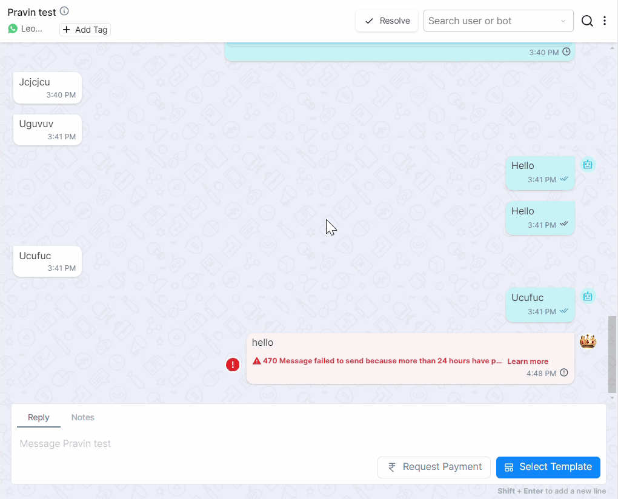Click bot avatar beside Ucufuc reply
Image resolution: width=618 pixels, height=499 pixels.
tap(587, 296)
